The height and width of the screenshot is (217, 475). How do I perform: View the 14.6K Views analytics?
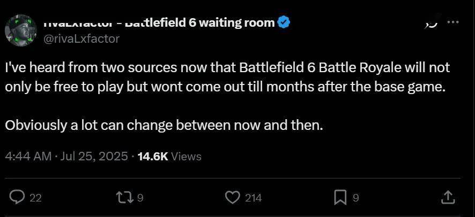click(169, 156)
